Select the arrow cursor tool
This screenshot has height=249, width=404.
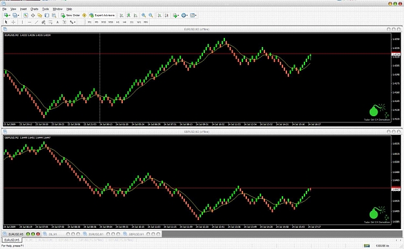[6, 22]
